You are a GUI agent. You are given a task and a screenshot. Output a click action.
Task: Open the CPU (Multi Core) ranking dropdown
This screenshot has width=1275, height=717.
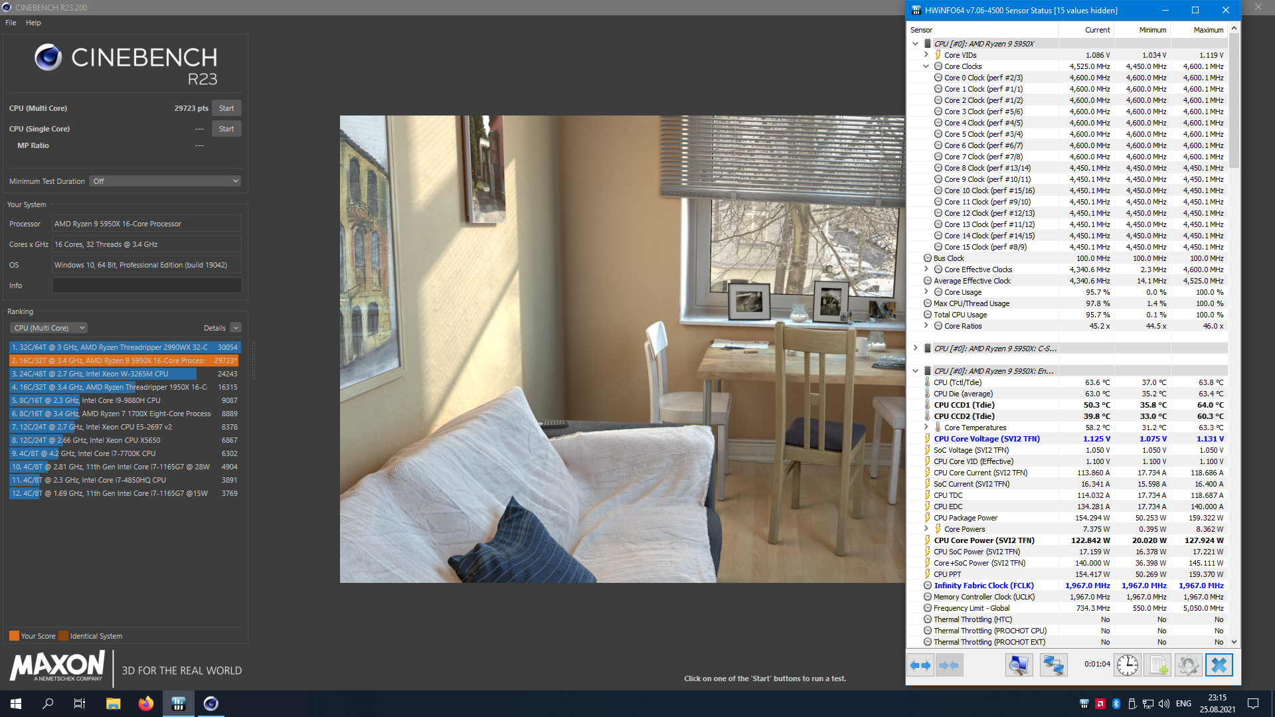48,328
